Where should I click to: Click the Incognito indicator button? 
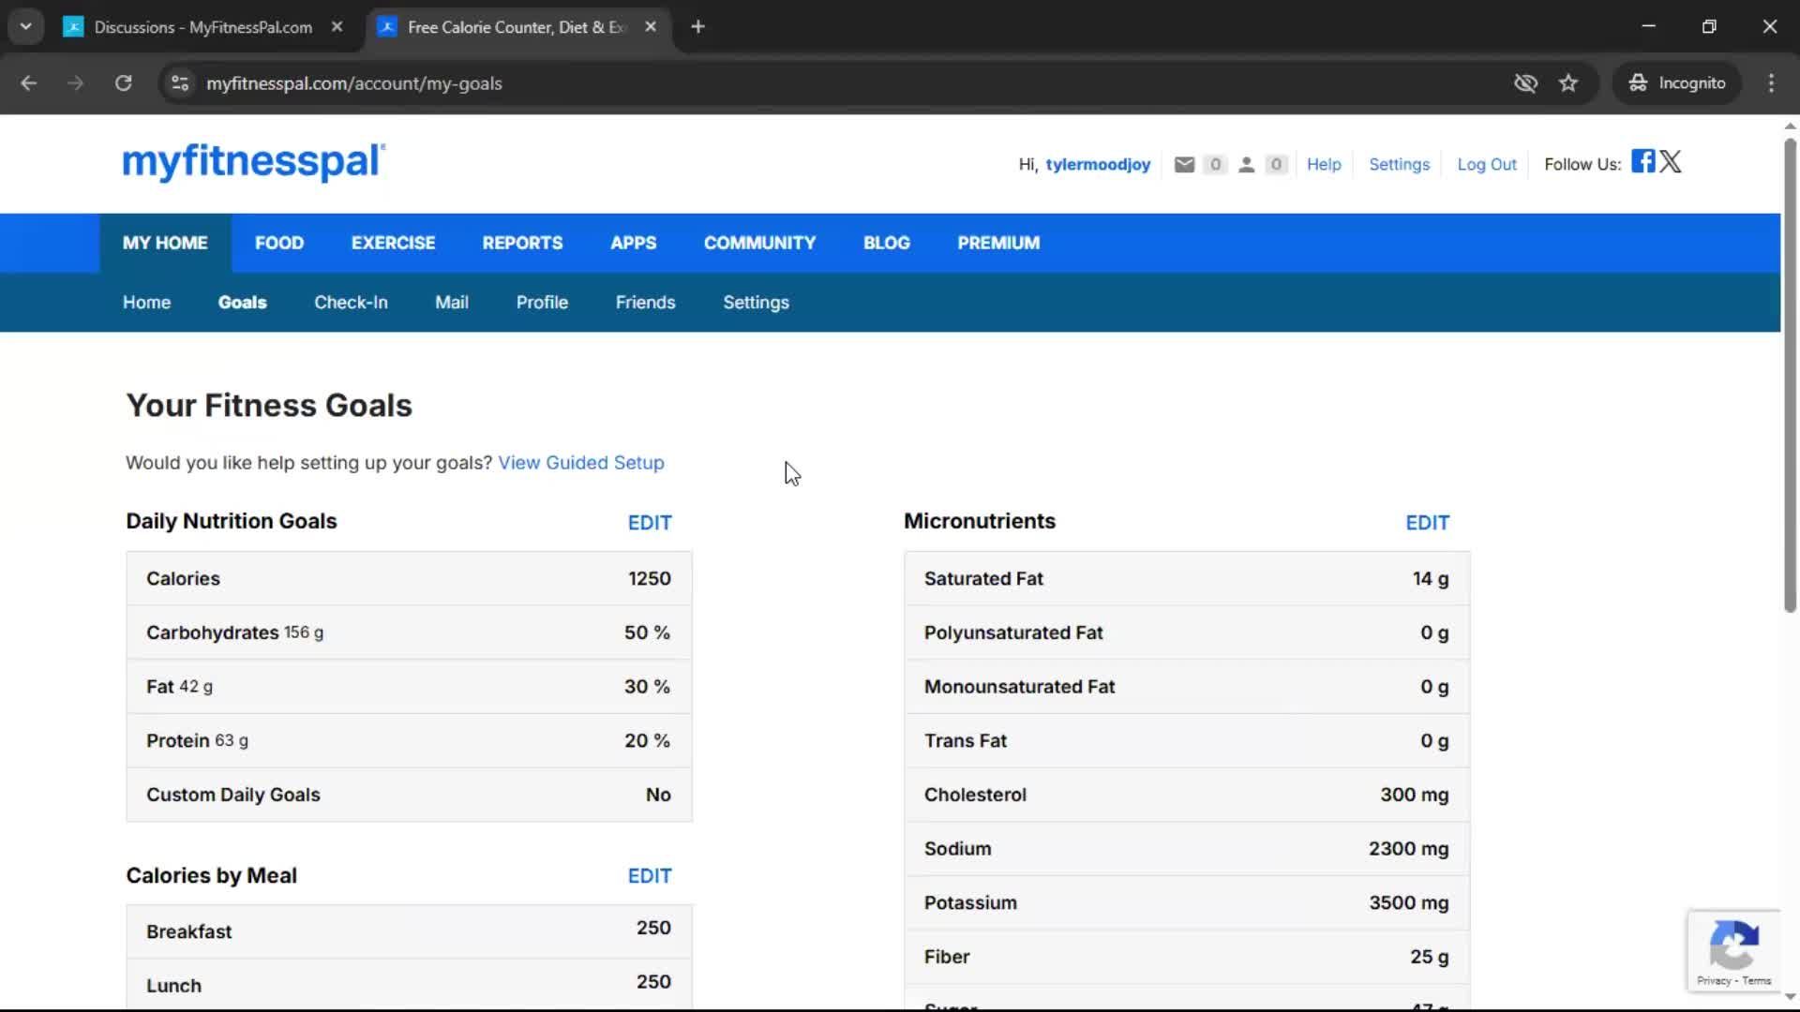1677,83
